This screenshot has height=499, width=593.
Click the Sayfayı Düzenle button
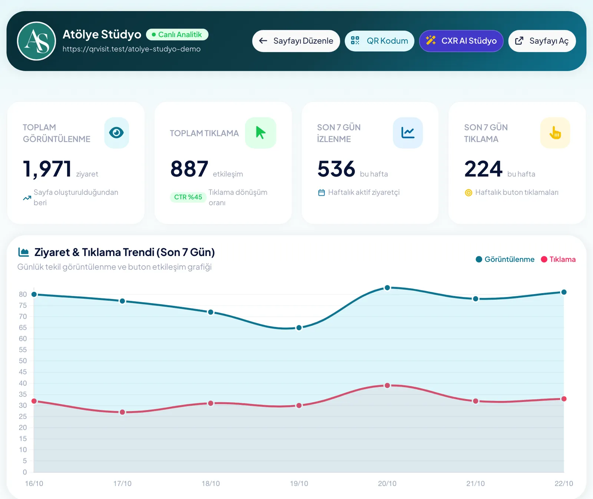[x=296, y=41]
